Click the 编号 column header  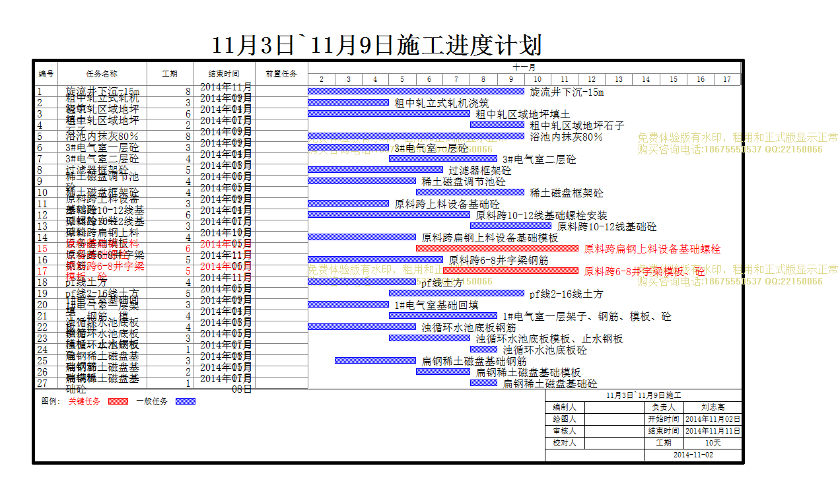[46, 74]
